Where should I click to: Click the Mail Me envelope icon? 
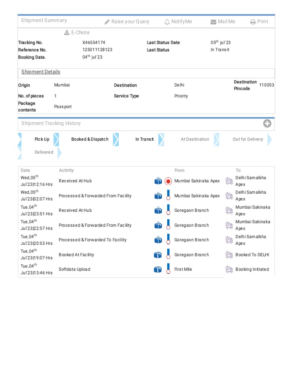click(x=213, y=22)
